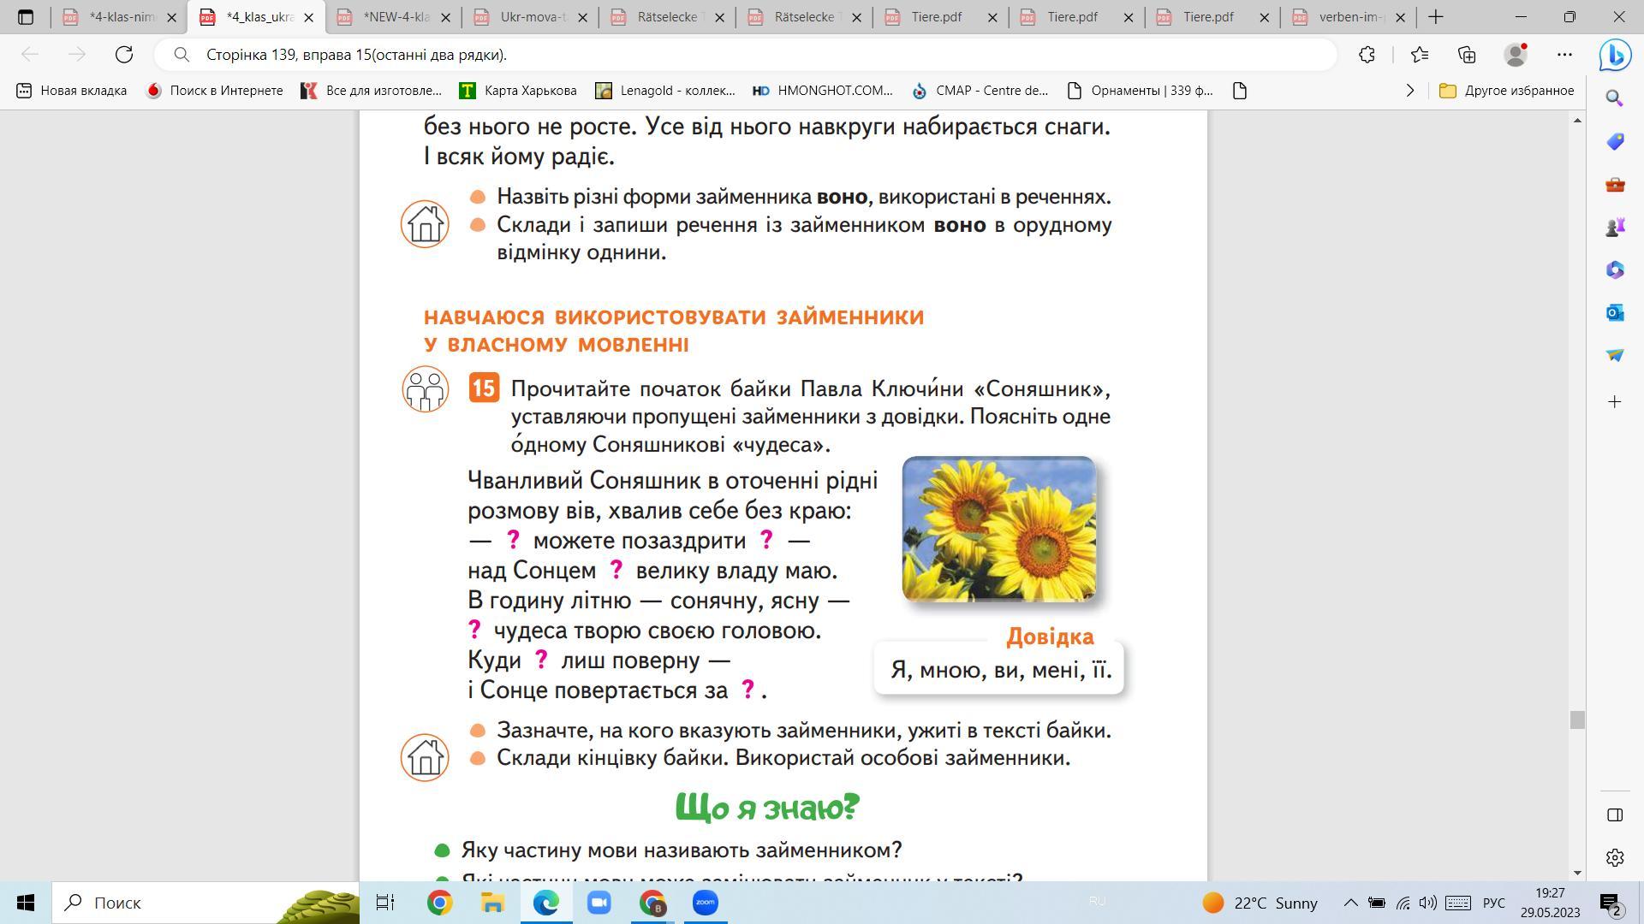Open the Карта Харькова bookmark

point(519,91)
